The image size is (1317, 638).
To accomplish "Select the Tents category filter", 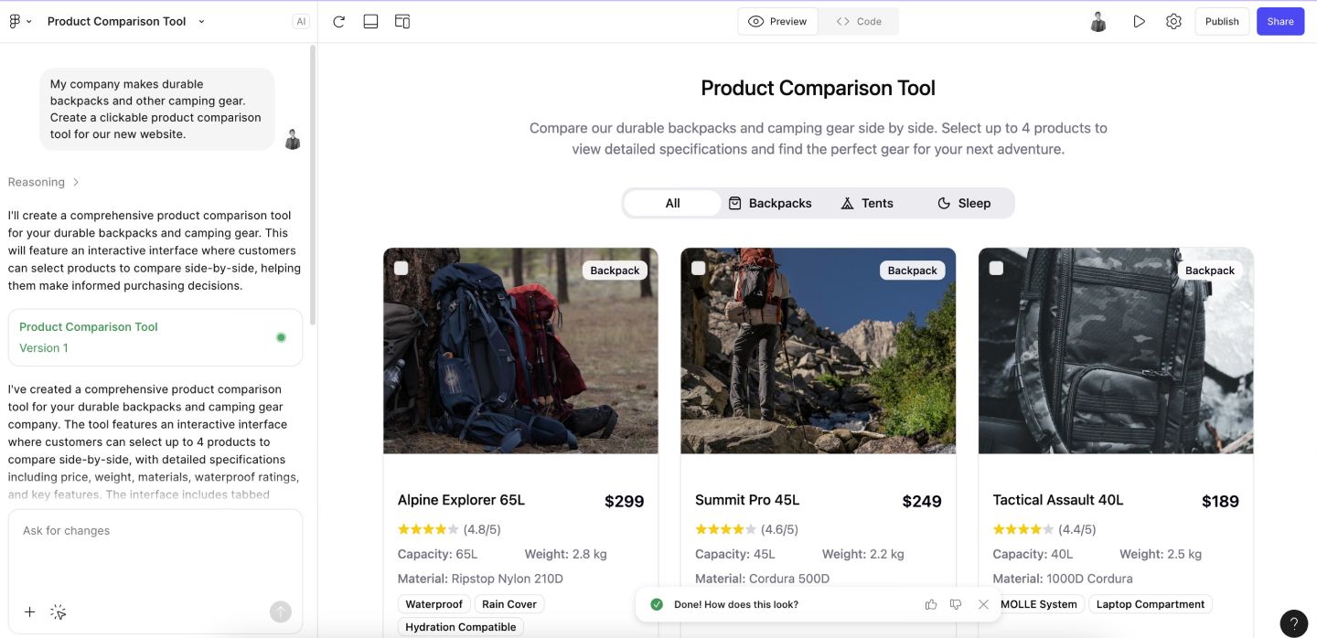I will [867, 202].
